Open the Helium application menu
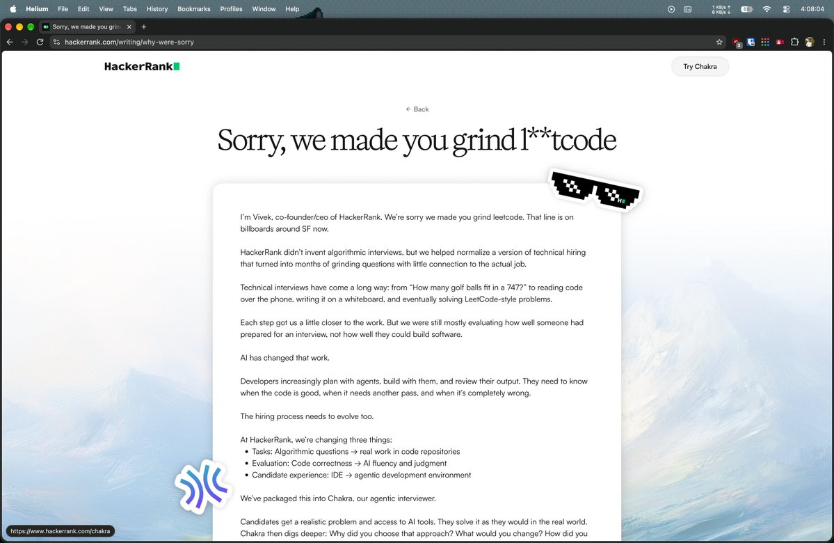Screen dimensions: 834x543 (x=37, y=9)
